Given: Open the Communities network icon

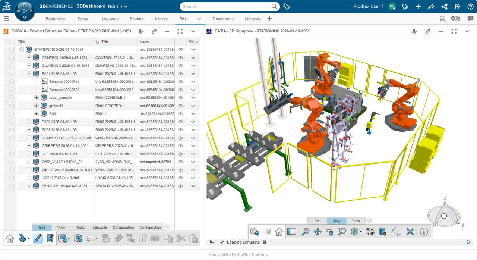Looking at the screenshot, I should point(444,6).
